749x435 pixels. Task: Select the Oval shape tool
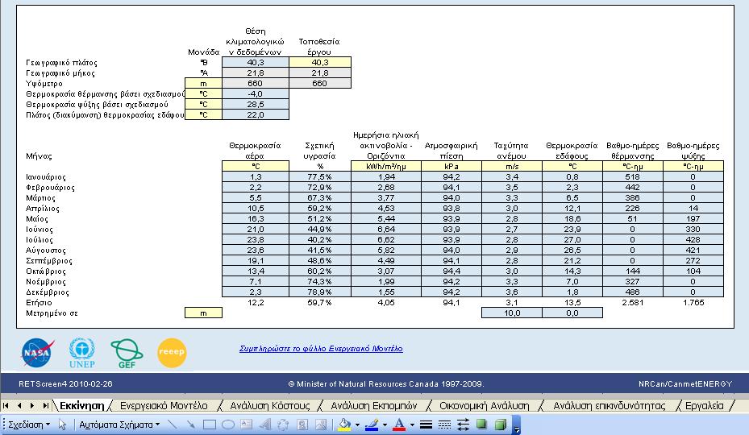pyautogui.click(x=228, y=425)
